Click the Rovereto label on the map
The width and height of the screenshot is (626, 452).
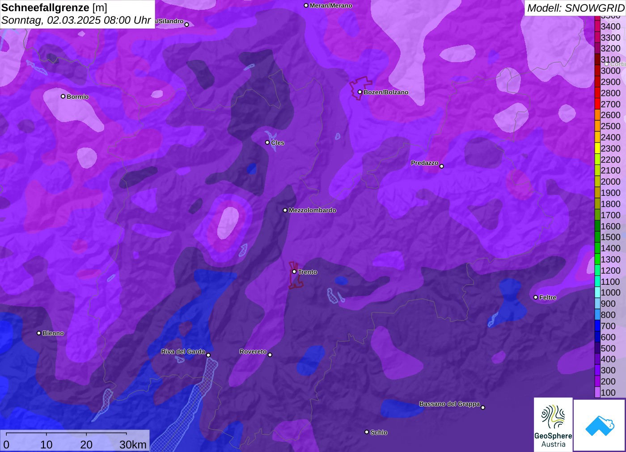tap(253, 351)
